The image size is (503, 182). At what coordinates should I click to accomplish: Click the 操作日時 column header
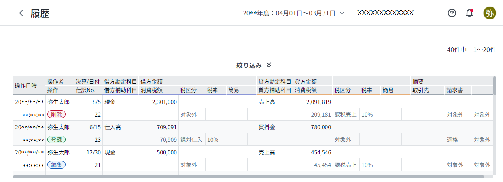pyautogui.click(x=26, y=85)
